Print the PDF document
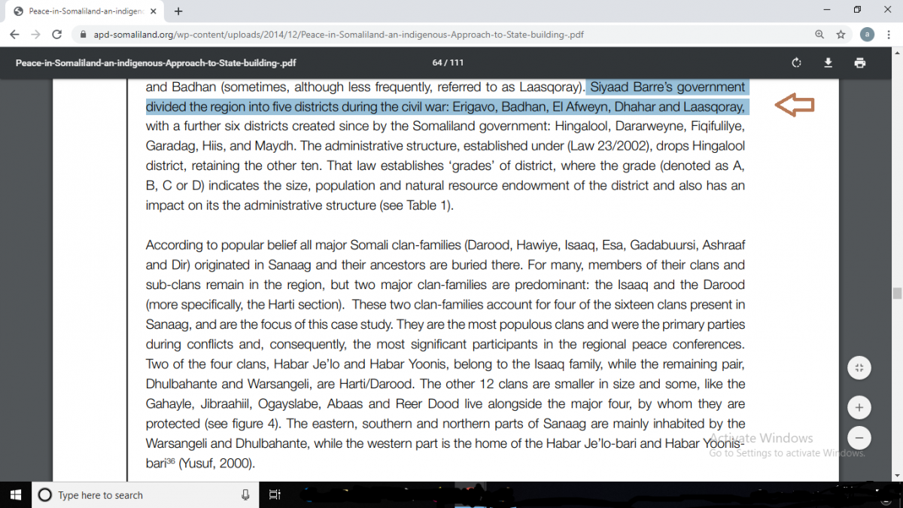The width and height of the screenshot is (903, 508). pos(859,62)
